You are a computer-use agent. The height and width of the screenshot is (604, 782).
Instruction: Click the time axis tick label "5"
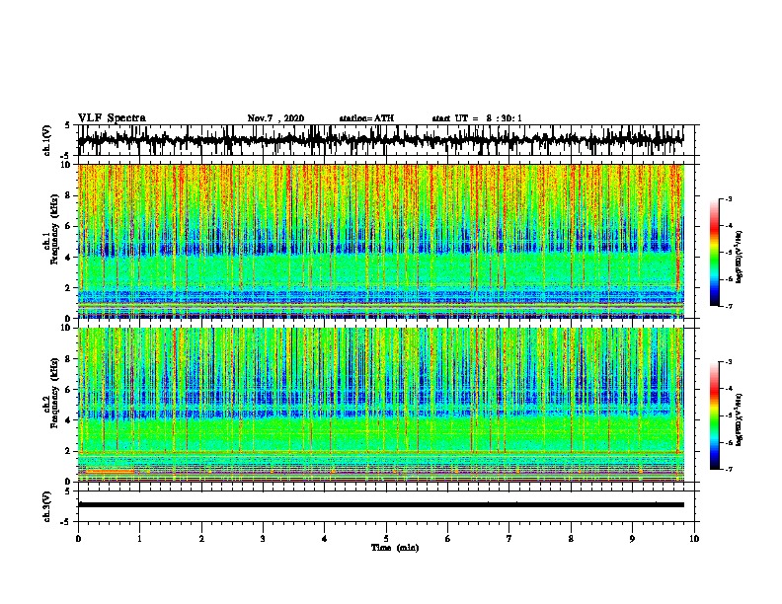[x=386, y=539]
